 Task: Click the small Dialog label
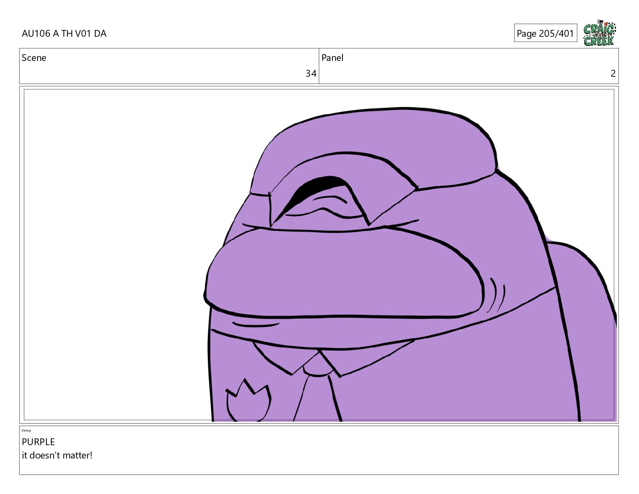[26, 430]
